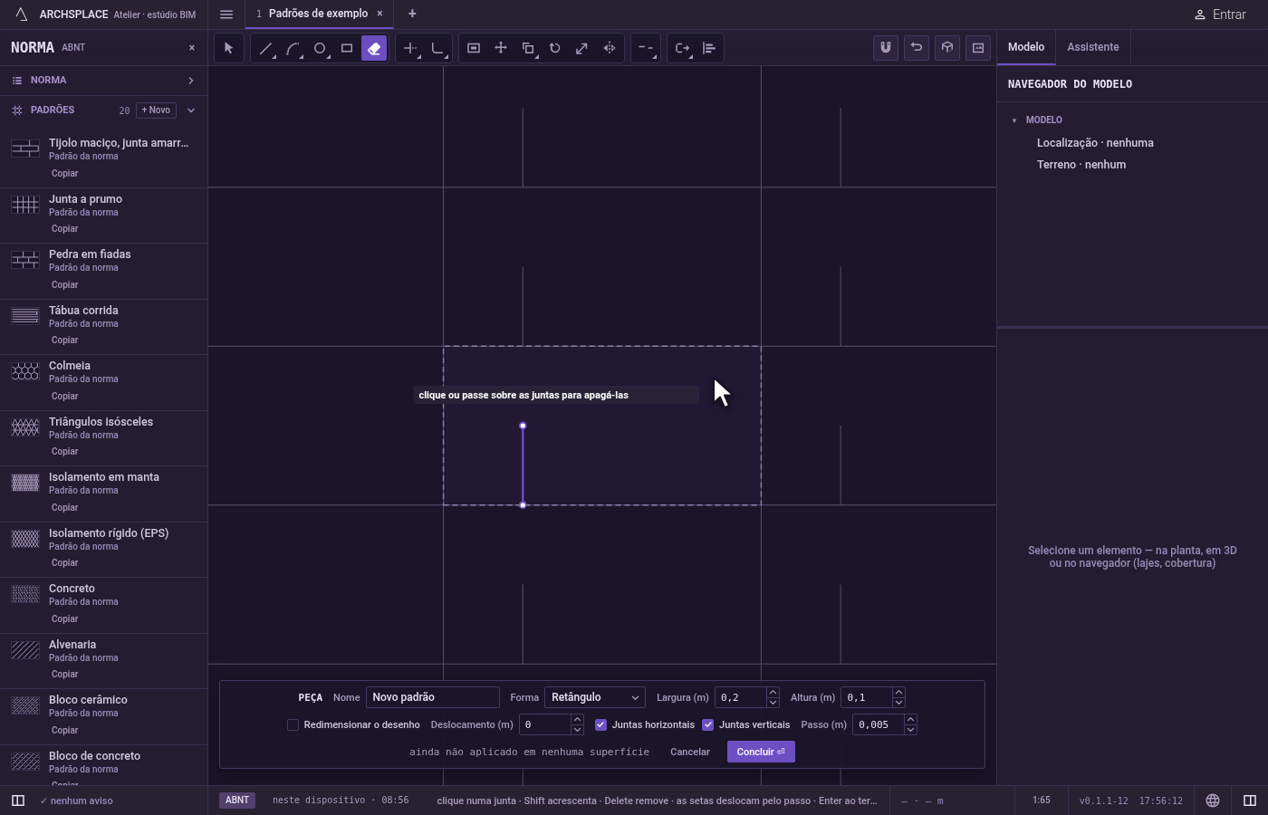The width and height of the screenshot is (1268, 815).
Task: Toggle the magnet snap icon
Action: tap(886, 48)
